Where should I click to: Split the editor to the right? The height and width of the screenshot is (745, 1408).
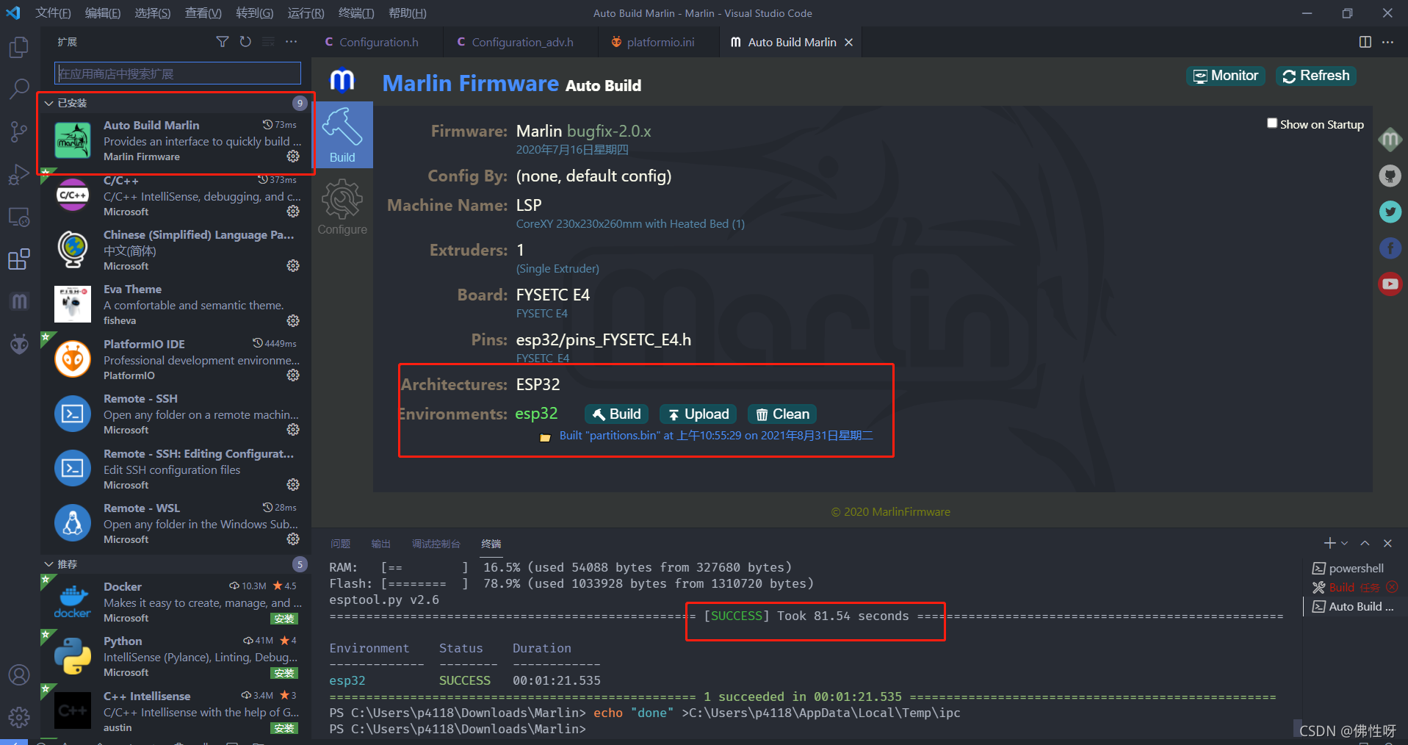pos(1365,42)
